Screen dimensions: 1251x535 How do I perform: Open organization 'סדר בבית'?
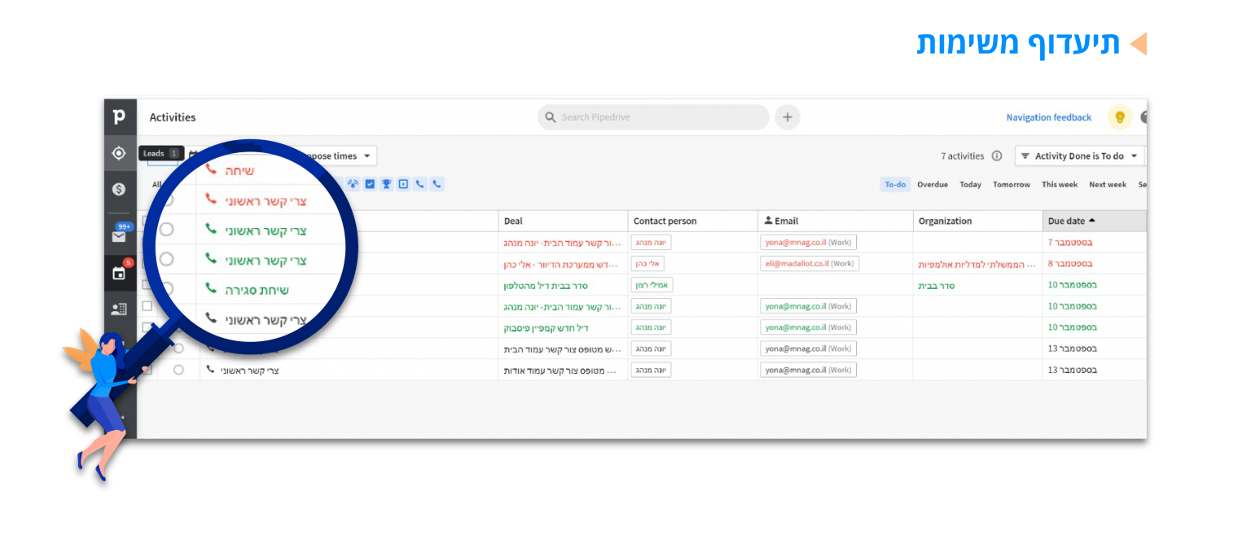[x=937, y=285]
